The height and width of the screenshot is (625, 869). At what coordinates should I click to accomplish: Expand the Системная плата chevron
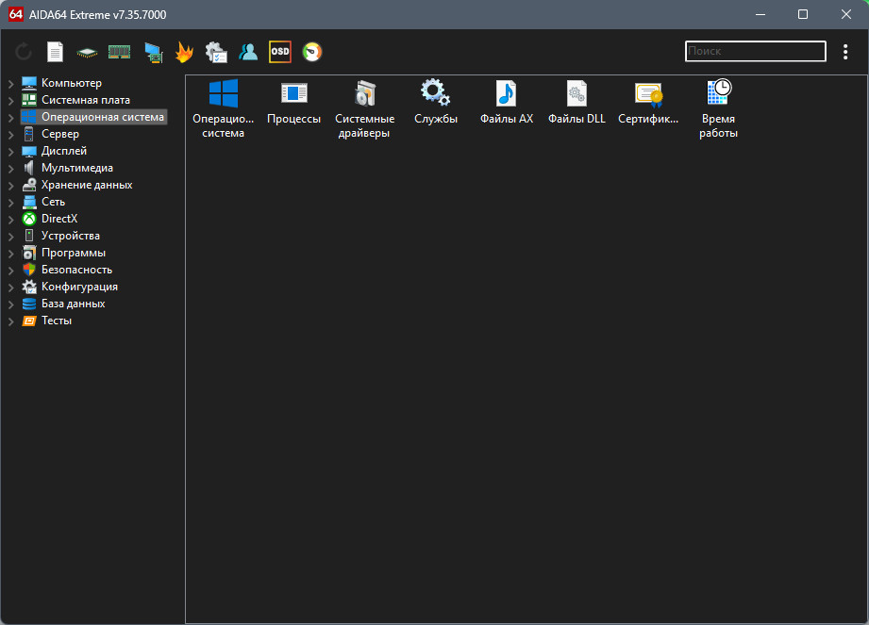click(x=11, y=101)
